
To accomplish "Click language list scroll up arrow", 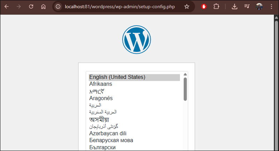I will pyautogui.click(x=185, y=74).
